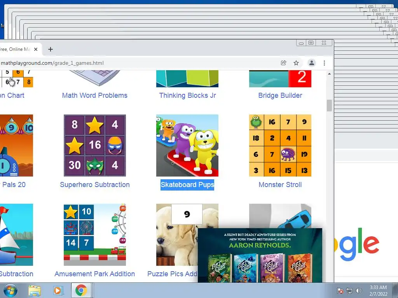This screenshot has height=298, width=398.
Task: Click the share page icon in address bar
Action: point(283,63)
